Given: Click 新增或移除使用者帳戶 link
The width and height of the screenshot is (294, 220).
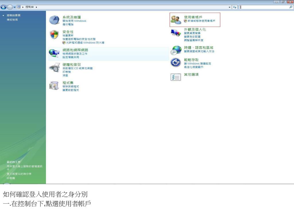Looking at the screenshot, I should [x=201, y=21].
